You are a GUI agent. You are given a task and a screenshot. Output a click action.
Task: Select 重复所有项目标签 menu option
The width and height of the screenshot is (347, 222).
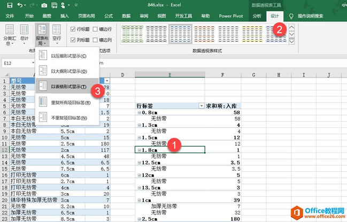pos(67,103)
